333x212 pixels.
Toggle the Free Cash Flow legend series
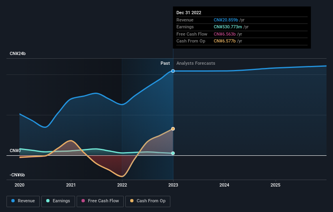tap(100, 201)
